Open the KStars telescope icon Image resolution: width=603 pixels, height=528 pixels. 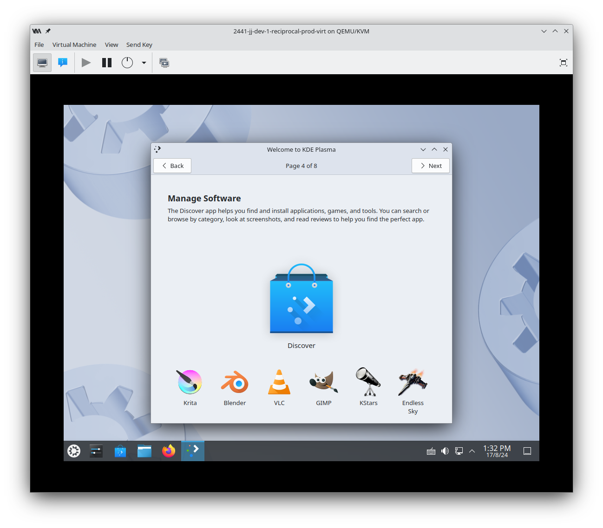click(x=368, y=382)
